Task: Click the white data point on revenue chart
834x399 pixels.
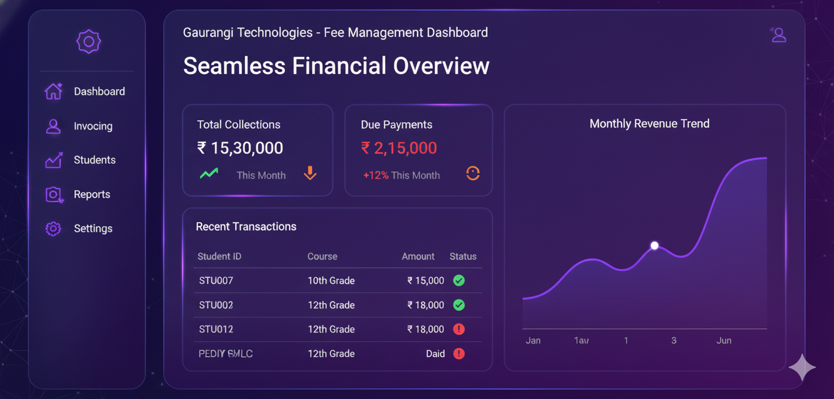Action: (654, 245)
